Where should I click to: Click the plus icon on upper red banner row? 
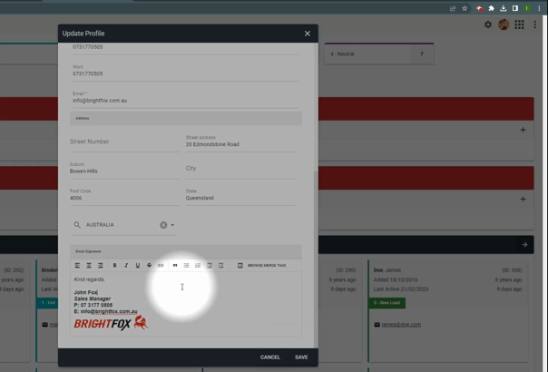523,130
